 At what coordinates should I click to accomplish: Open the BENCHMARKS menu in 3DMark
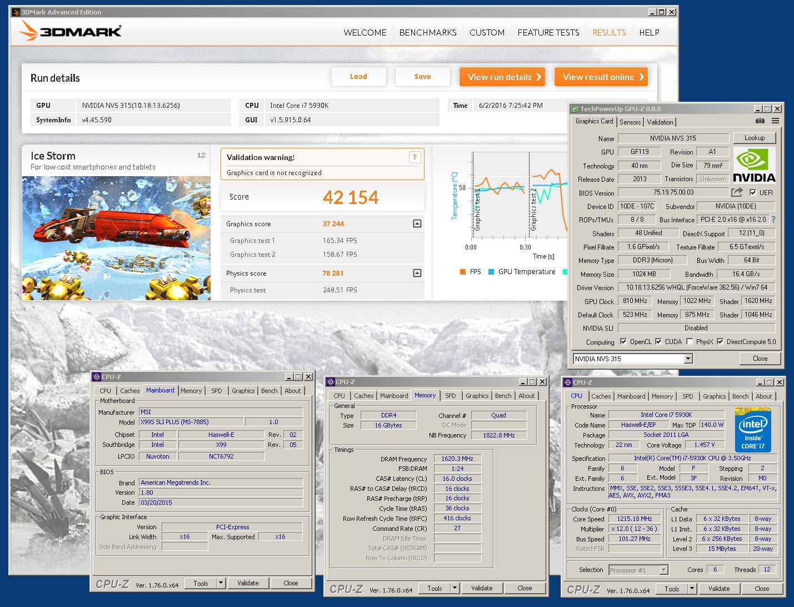(x=428, y=32)
